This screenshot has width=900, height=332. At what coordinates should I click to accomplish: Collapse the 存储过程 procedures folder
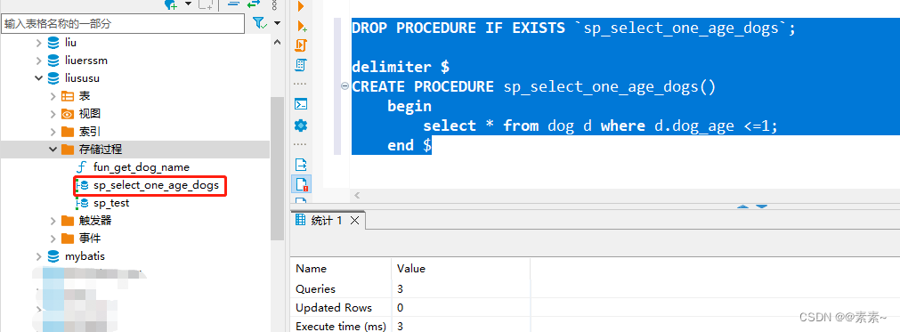pos(53,149)
